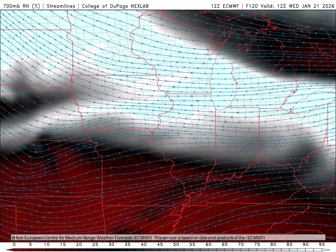Click the "45" colorbar scale label
This screenshot has width=336, height=252.
point(160,244)
